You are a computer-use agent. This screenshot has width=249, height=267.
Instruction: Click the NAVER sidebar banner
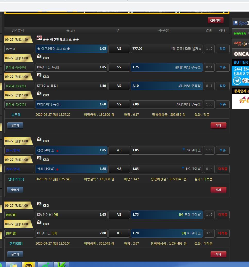pos(240,33)
